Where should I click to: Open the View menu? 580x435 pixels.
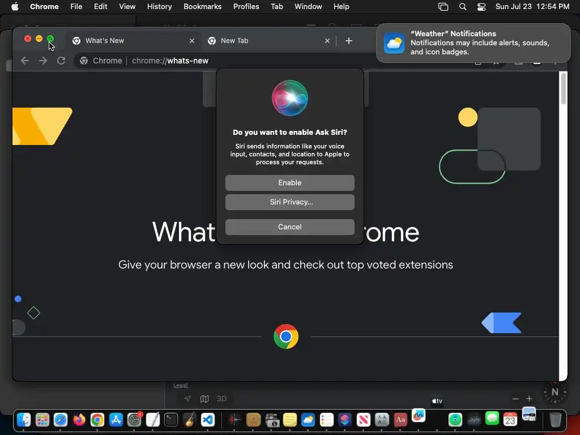coord(127,7)
